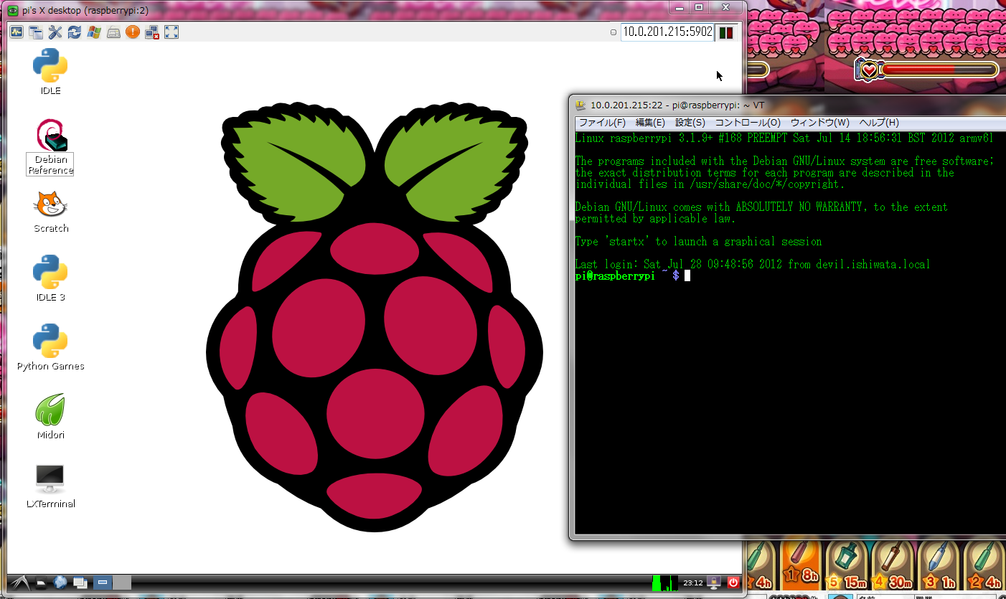Click the terminal window title bar icon
The image size is (1006, 599).
[x=581, y=105]
